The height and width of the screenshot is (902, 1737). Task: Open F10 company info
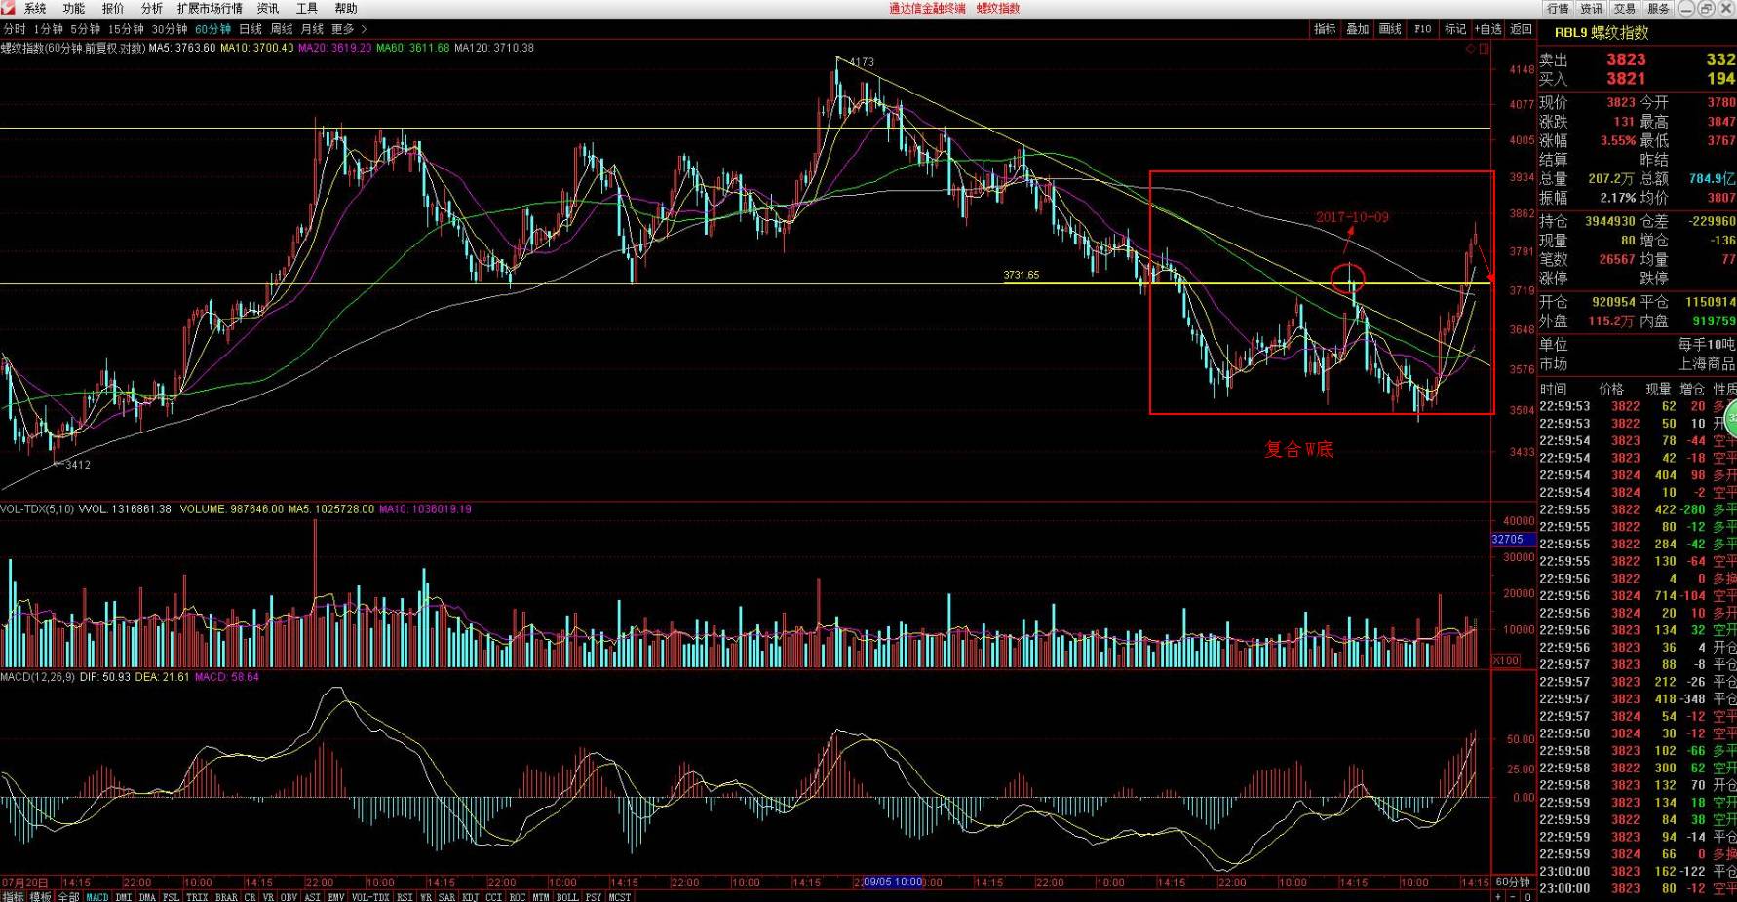tap(1423, 29)
